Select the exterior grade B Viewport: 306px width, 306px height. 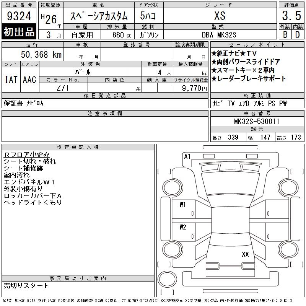tap(285, 35)
